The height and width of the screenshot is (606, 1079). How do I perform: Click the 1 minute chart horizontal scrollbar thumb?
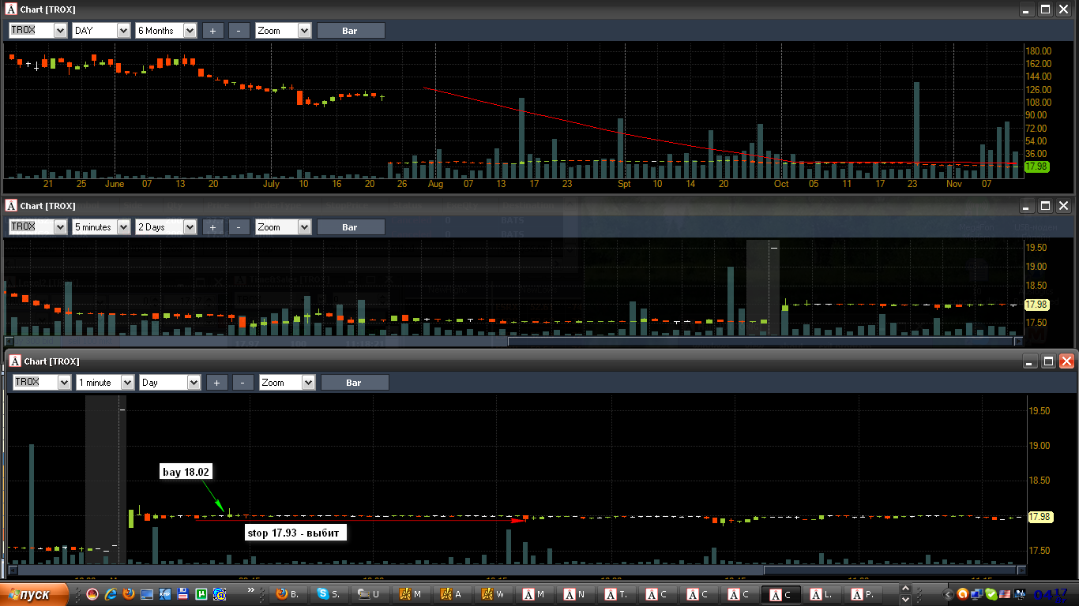[889, 570]
